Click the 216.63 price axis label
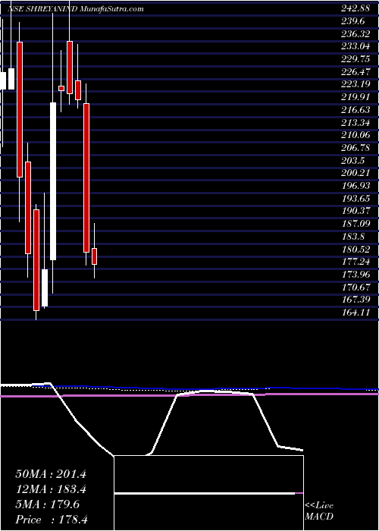Viewport: 379px width, 531px height. [x=356, y=110]
